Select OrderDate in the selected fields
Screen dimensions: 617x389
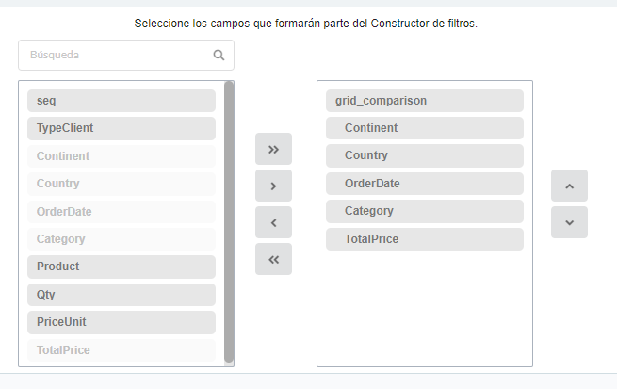point(425,184)
